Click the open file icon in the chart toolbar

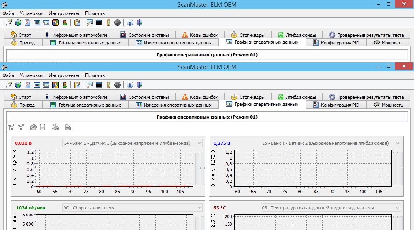(x=34, y=128)
